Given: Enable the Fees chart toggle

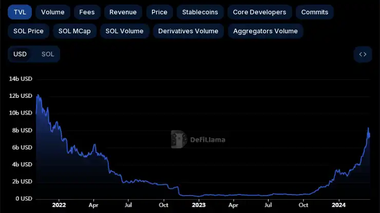Looking at the screenshot, I should (x=87, y=12).
